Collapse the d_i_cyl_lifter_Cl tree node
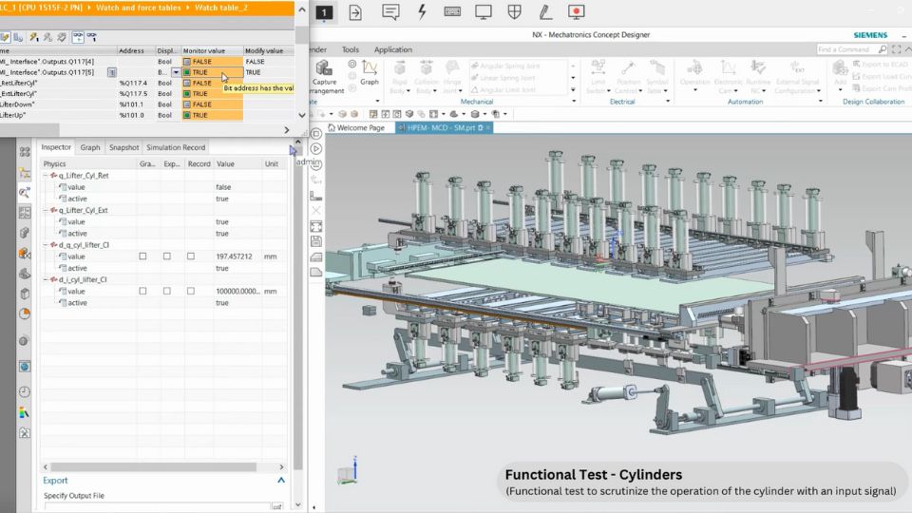 click(x=46, y=279)
